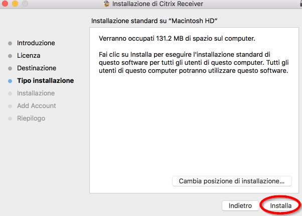Click the bullet next to Licenza
Viewport: 302px width, 216px height.
click(x=10, y=56)
